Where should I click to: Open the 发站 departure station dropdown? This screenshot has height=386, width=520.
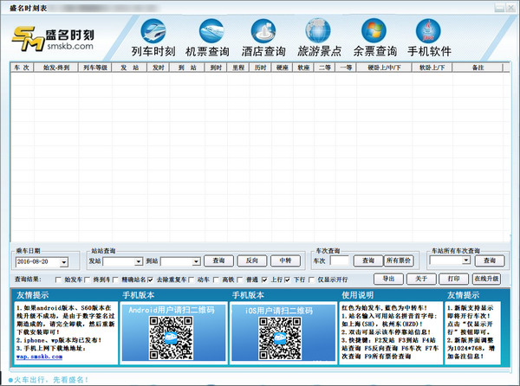[138, 261]
